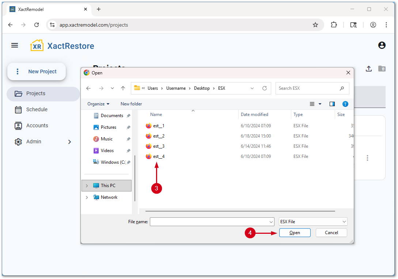398x279 pixels.
Task: Open the Organize dropdown menu
Action: click(x=98, y=104)
